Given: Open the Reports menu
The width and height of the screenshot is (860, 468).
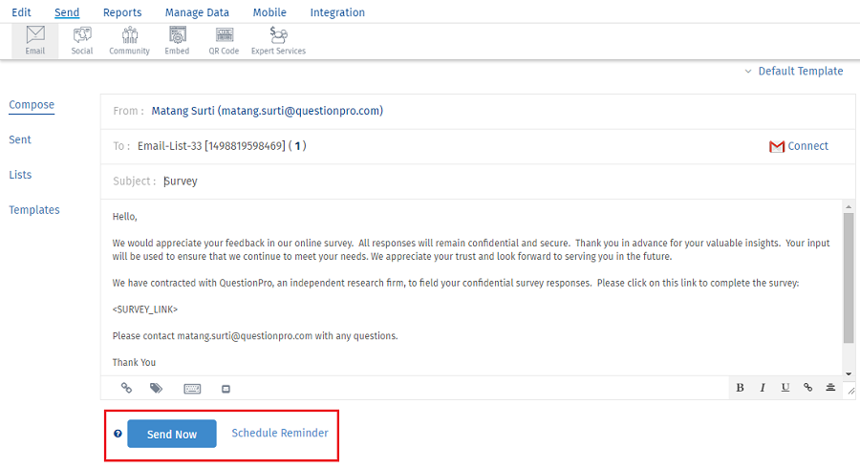Looking at the screenshot, I should pos(122,12).
